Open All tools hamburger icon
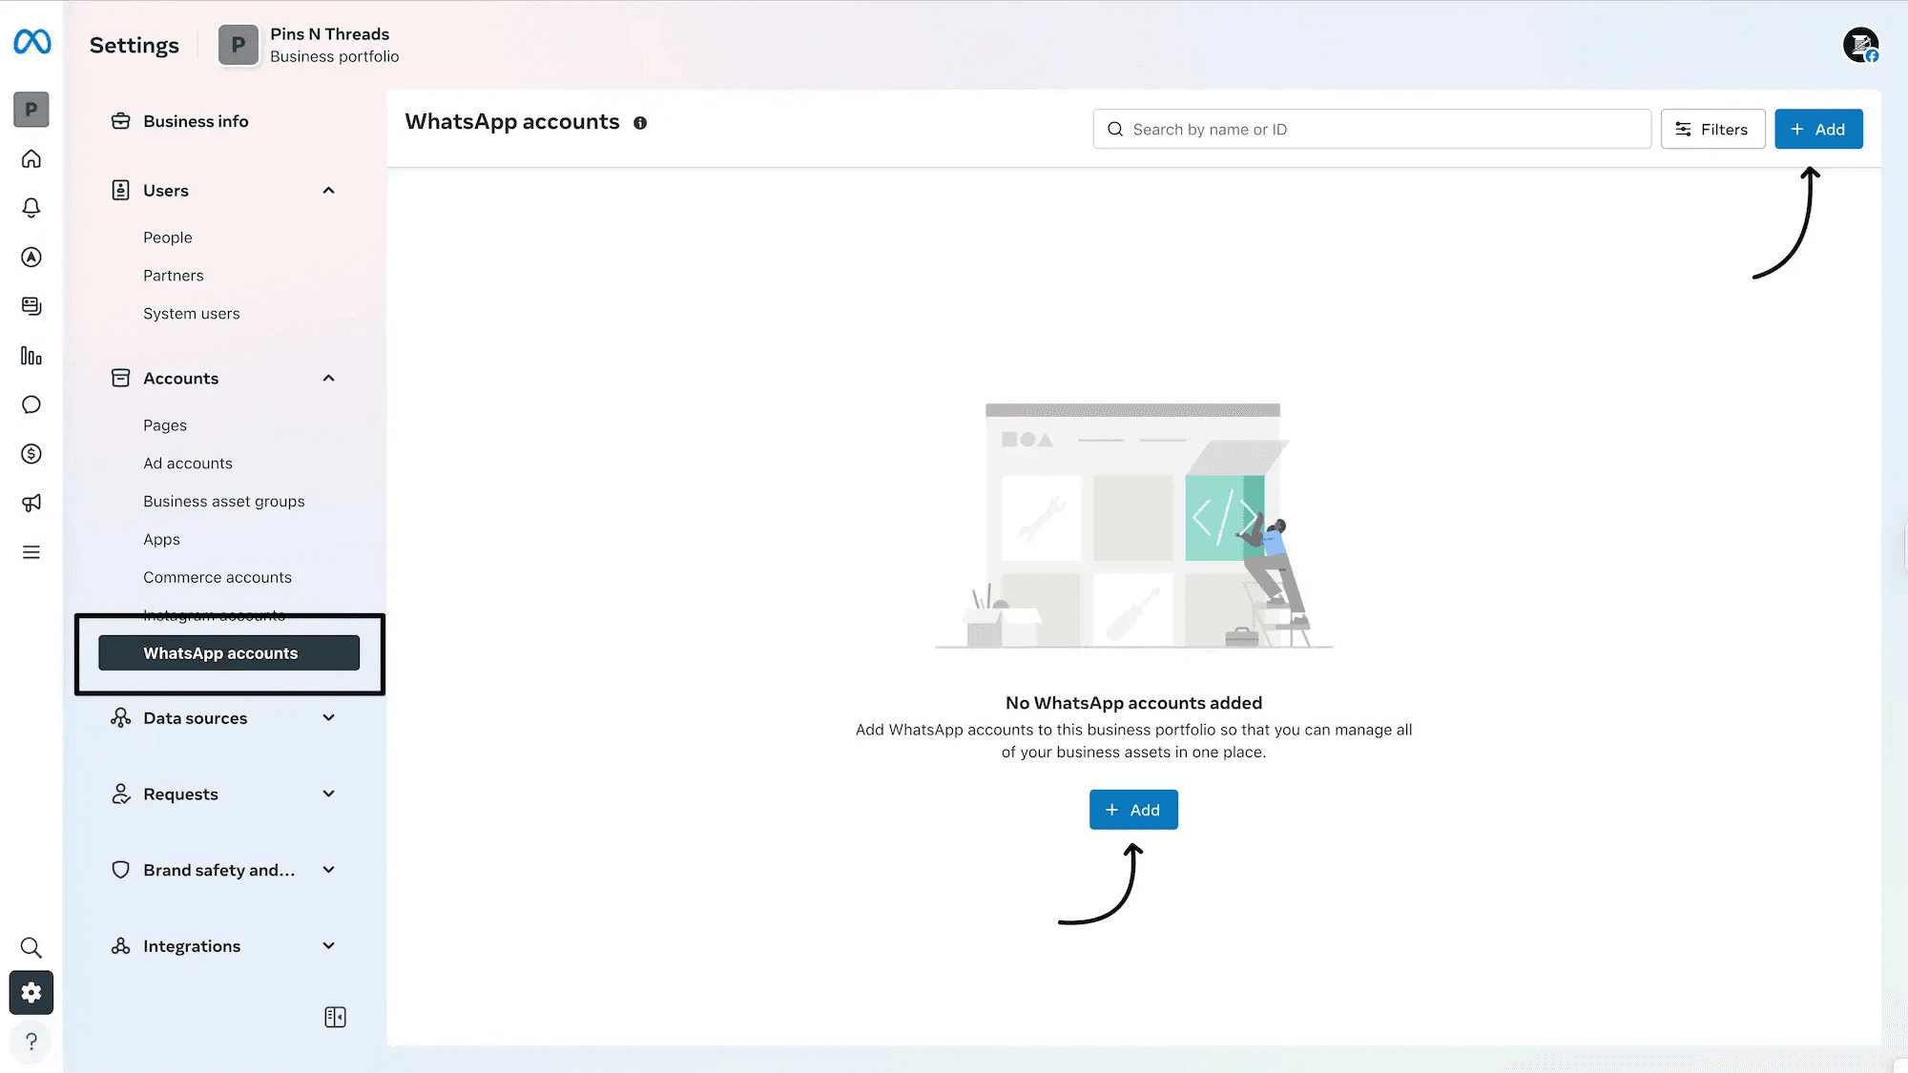Image resolution: width=1908 pixels, height=1073 pixels. (x=31, y=552)
